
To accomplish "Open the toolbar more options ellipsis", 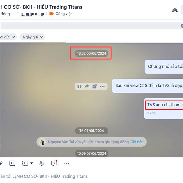I will [x=66, y=163].
